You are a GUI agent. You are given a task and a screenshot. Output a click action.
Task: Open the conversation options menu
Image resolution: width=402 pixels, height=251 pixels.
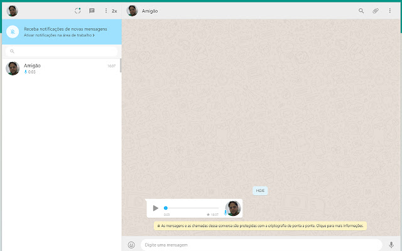click(389, 11)
